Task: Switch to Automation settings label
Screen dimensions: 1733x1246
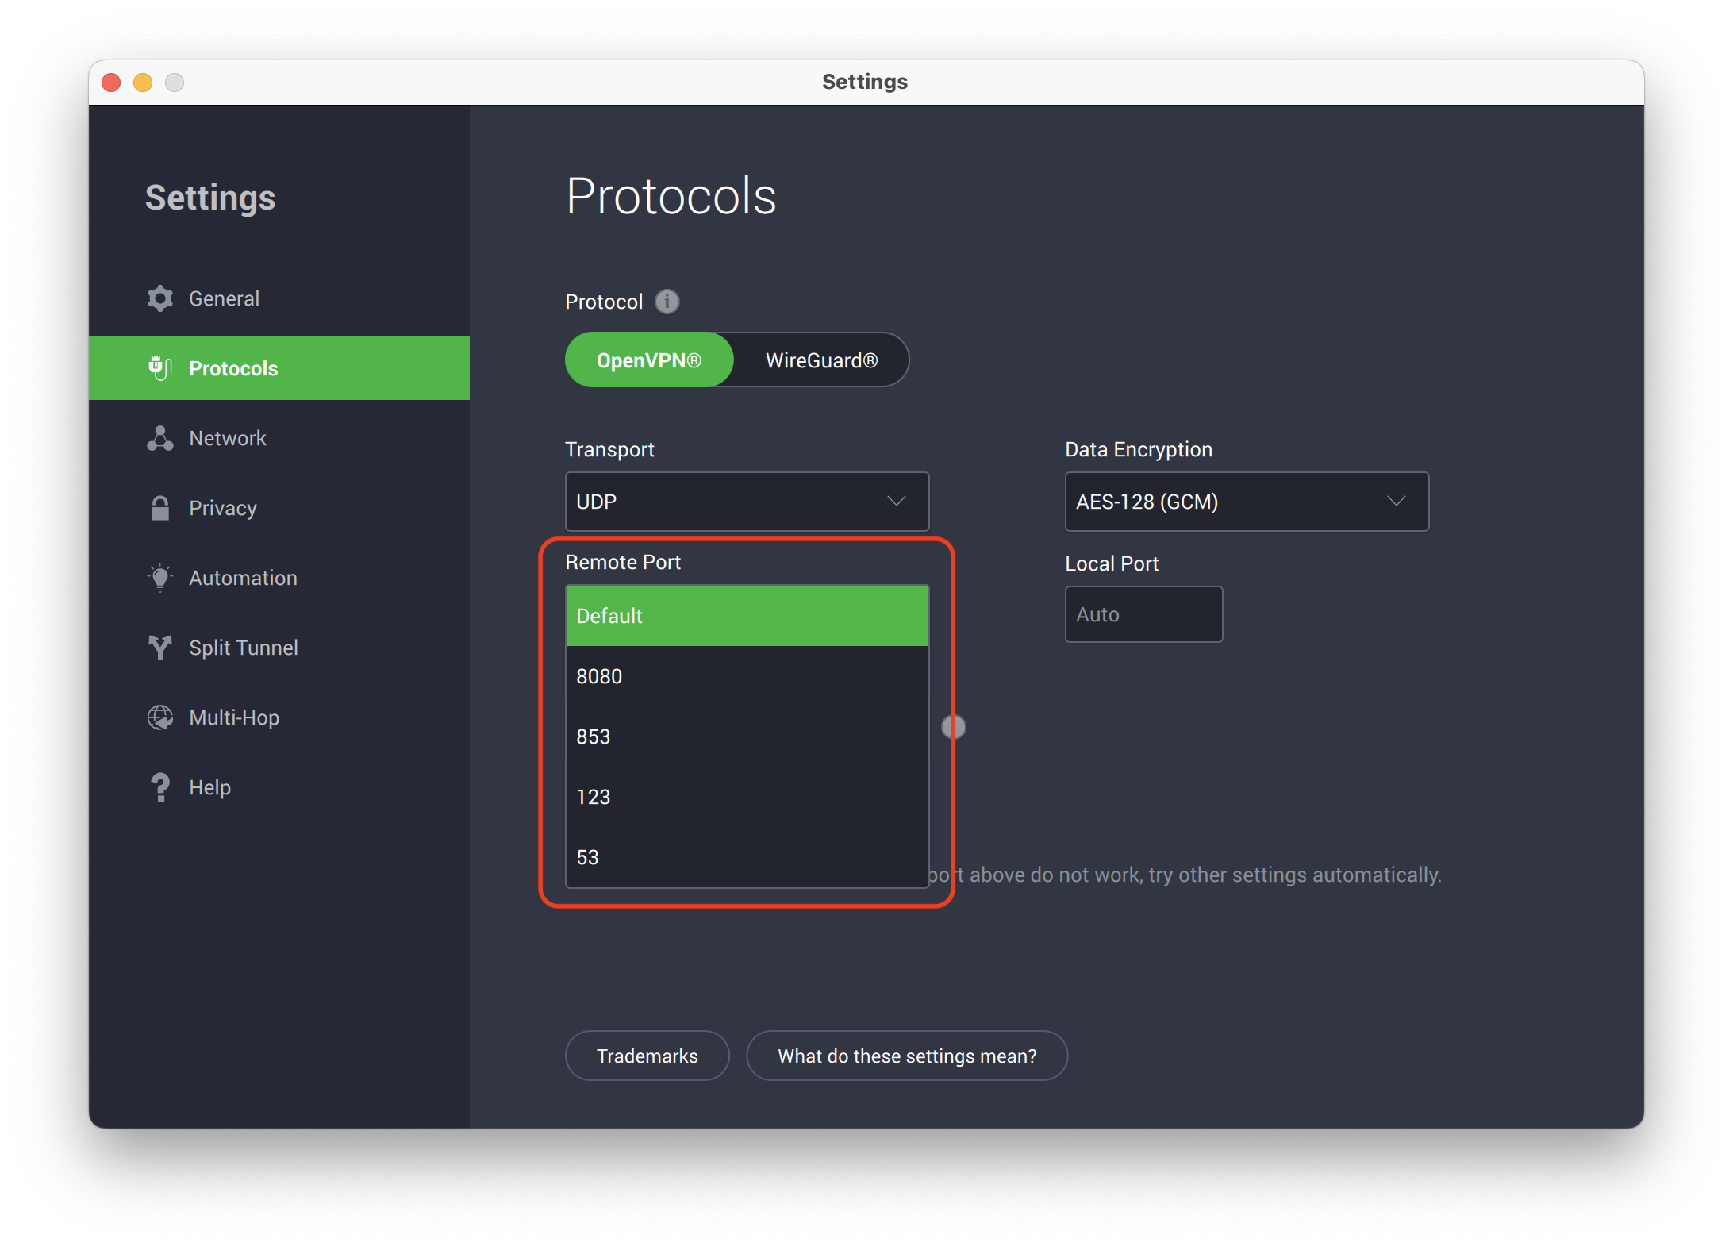Action: [243, 578]
